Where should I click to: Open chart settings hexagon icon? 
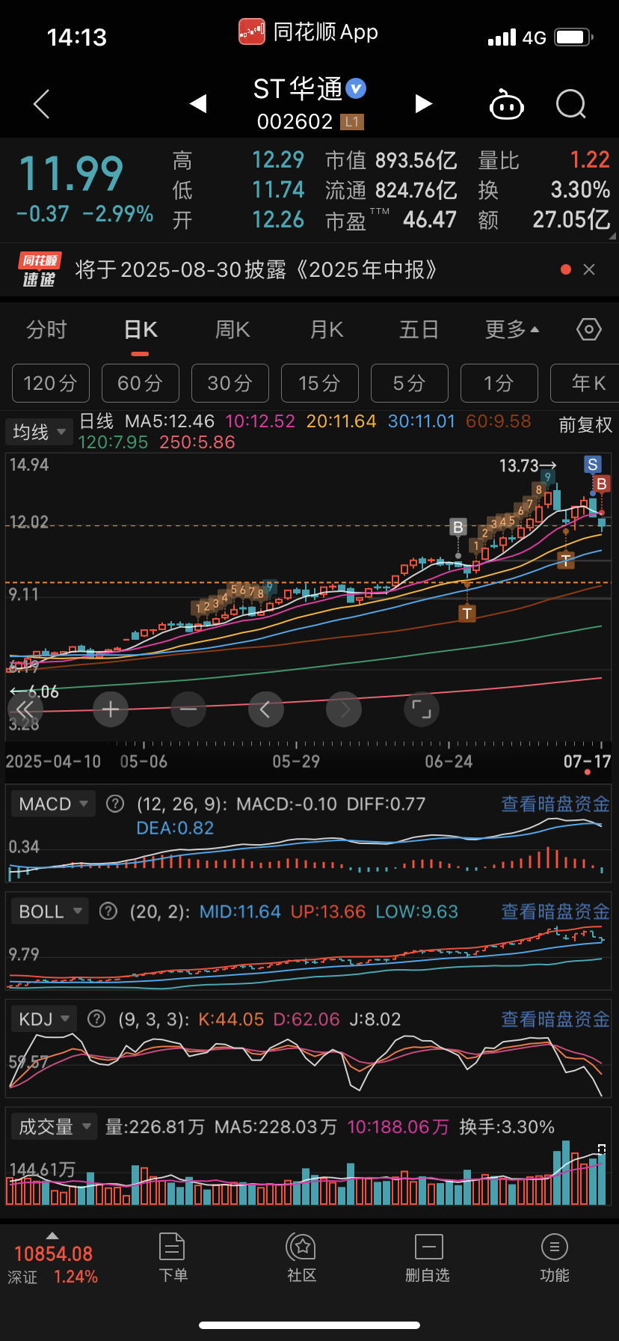588,329
